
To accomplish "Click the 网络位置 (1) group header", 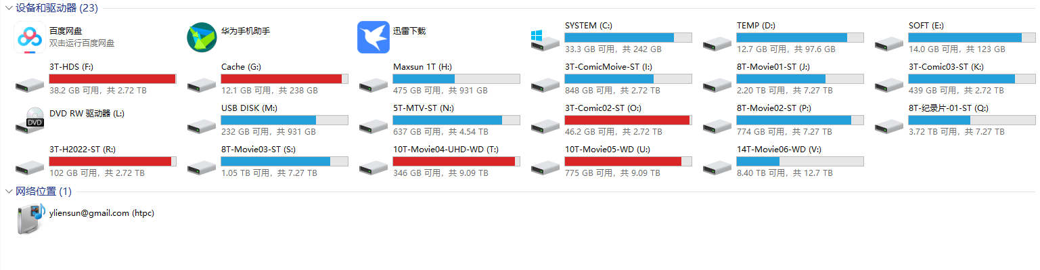I will (x=43, y=192).
